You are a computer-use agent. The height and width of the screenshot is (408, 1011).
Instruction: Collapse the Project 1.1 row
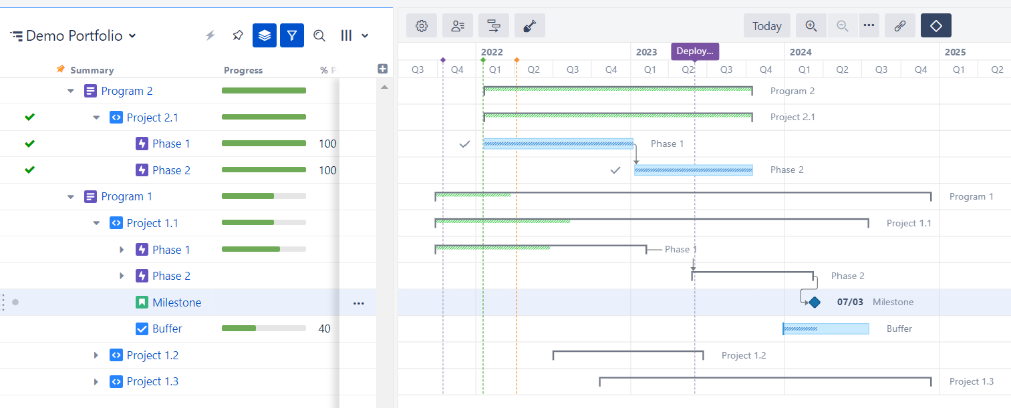[96, 223]
